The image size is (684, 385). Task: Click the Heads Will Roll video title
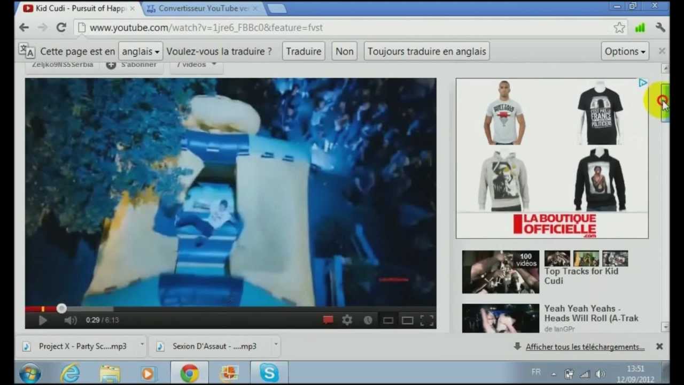click(x=591, y=313)
